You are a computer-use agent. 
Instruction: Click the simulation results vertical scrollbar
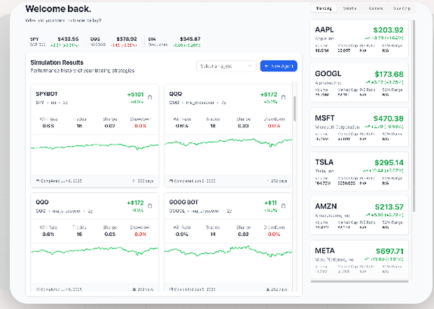tap(295, 108)
